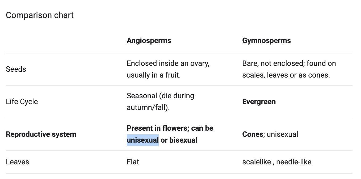Click the Seasonal (die during text
This screenshot has height=179, width=361.
click(161, 96)
